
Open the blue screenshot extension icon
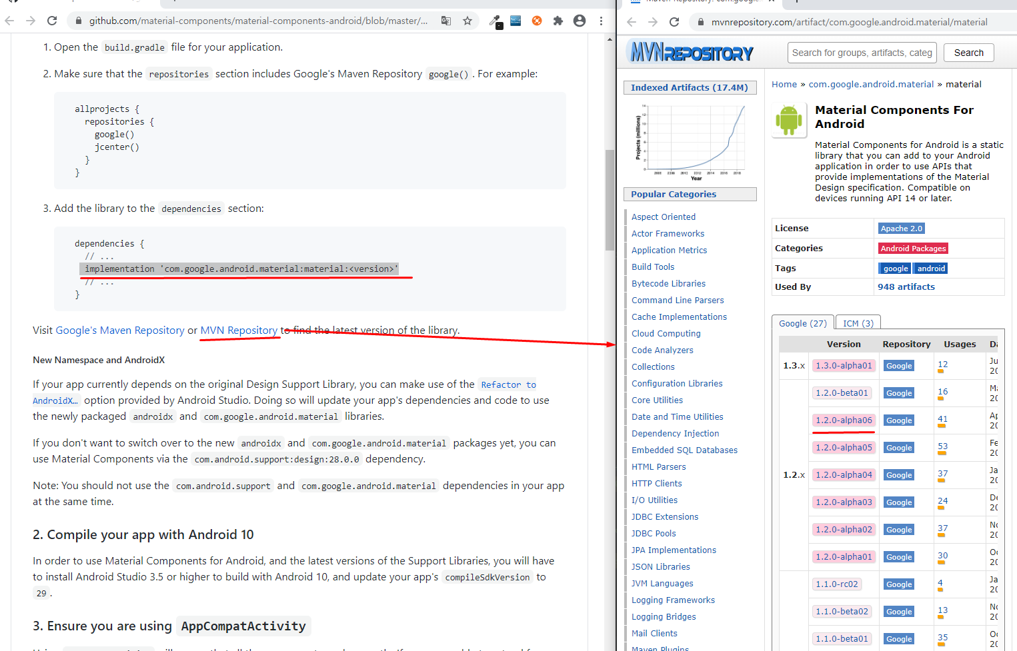(x=516, y=21)
